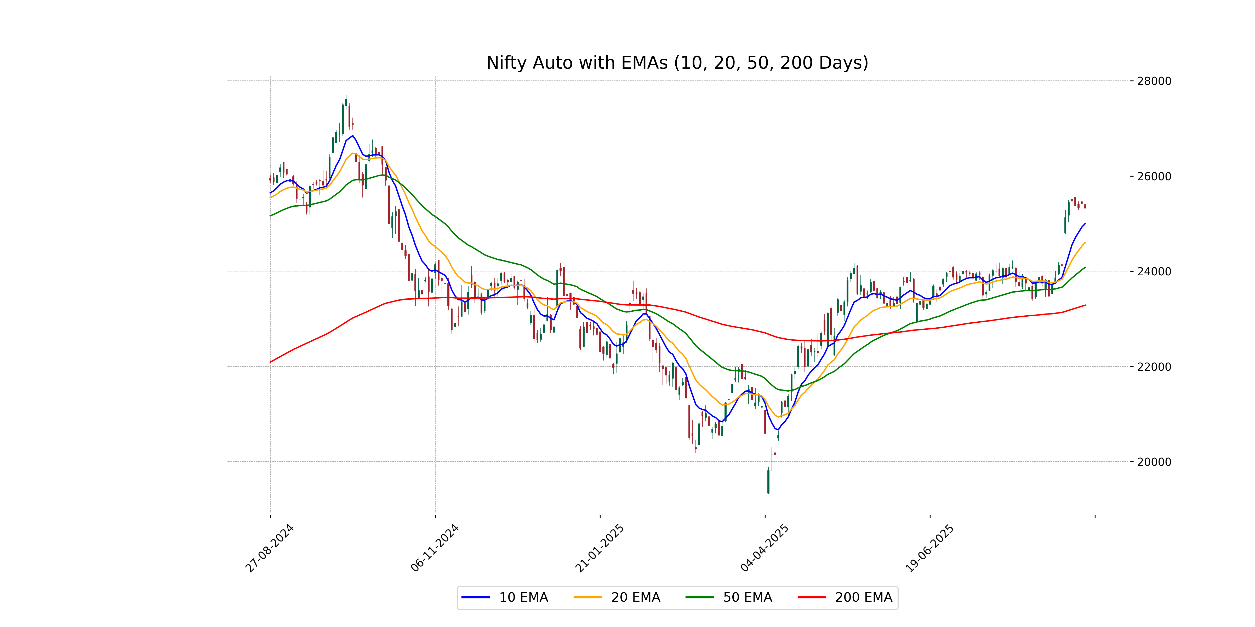
Task: Click the 200 EMA legend label
Action: coord(863,597)
